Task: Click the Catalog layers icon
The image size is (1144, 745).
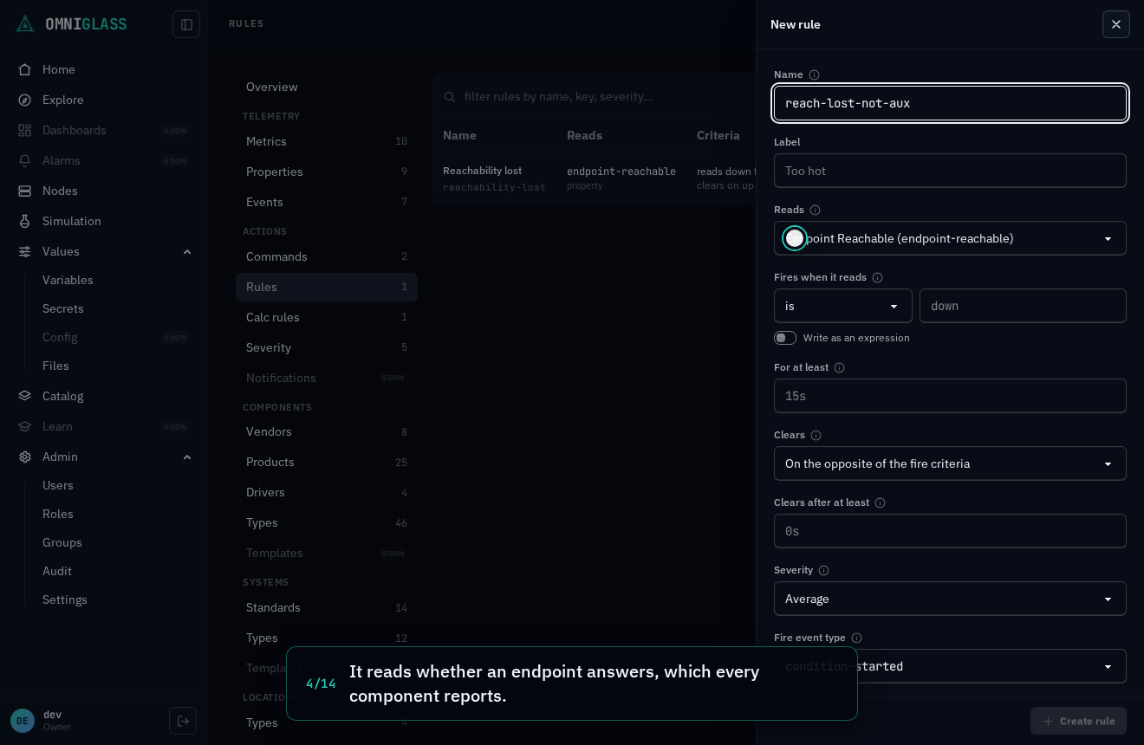Action: [25, 396]
